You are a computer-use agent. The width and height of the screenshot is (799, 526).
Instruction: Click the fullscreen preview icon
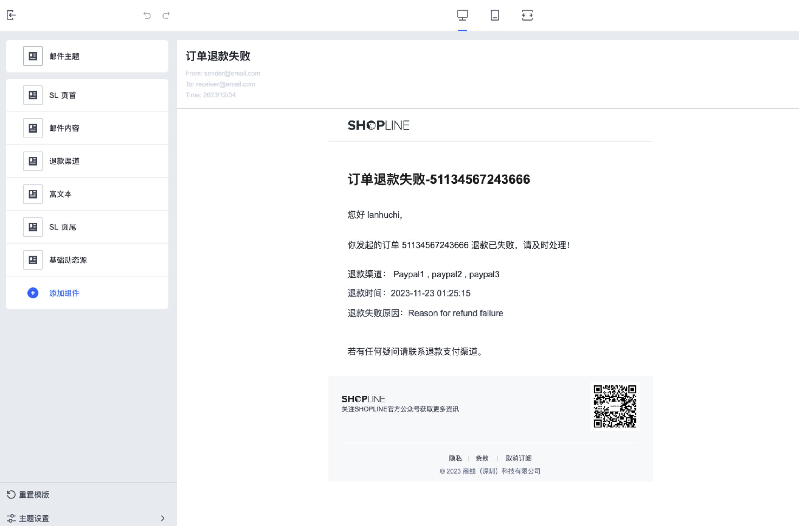(x=527, y=15)
